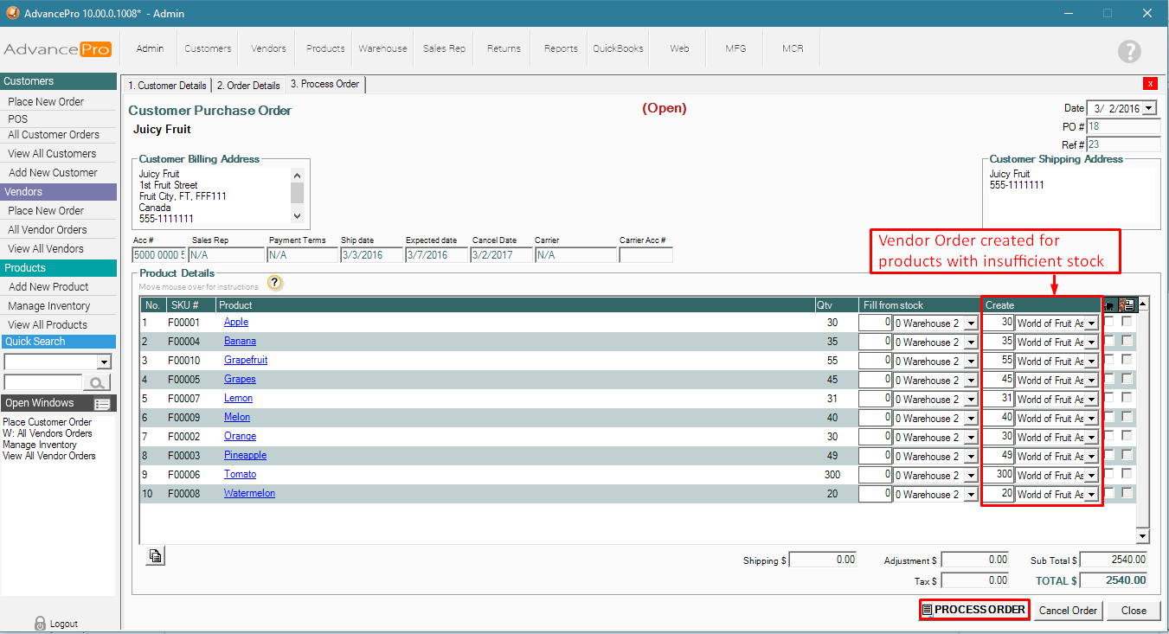Tick the first checkbox in Apple row
1169x634 pixels.
coord(1109,322)
